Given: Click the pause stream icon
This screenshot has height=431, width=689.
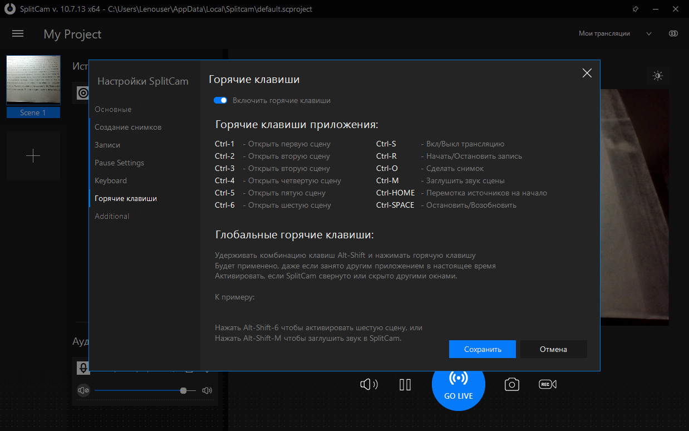Looking at the screenshot, I should (405, 385).
